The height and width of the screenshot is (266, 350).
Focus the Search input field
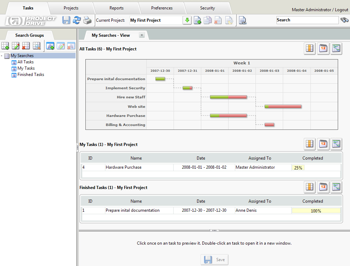coord(307,20)
